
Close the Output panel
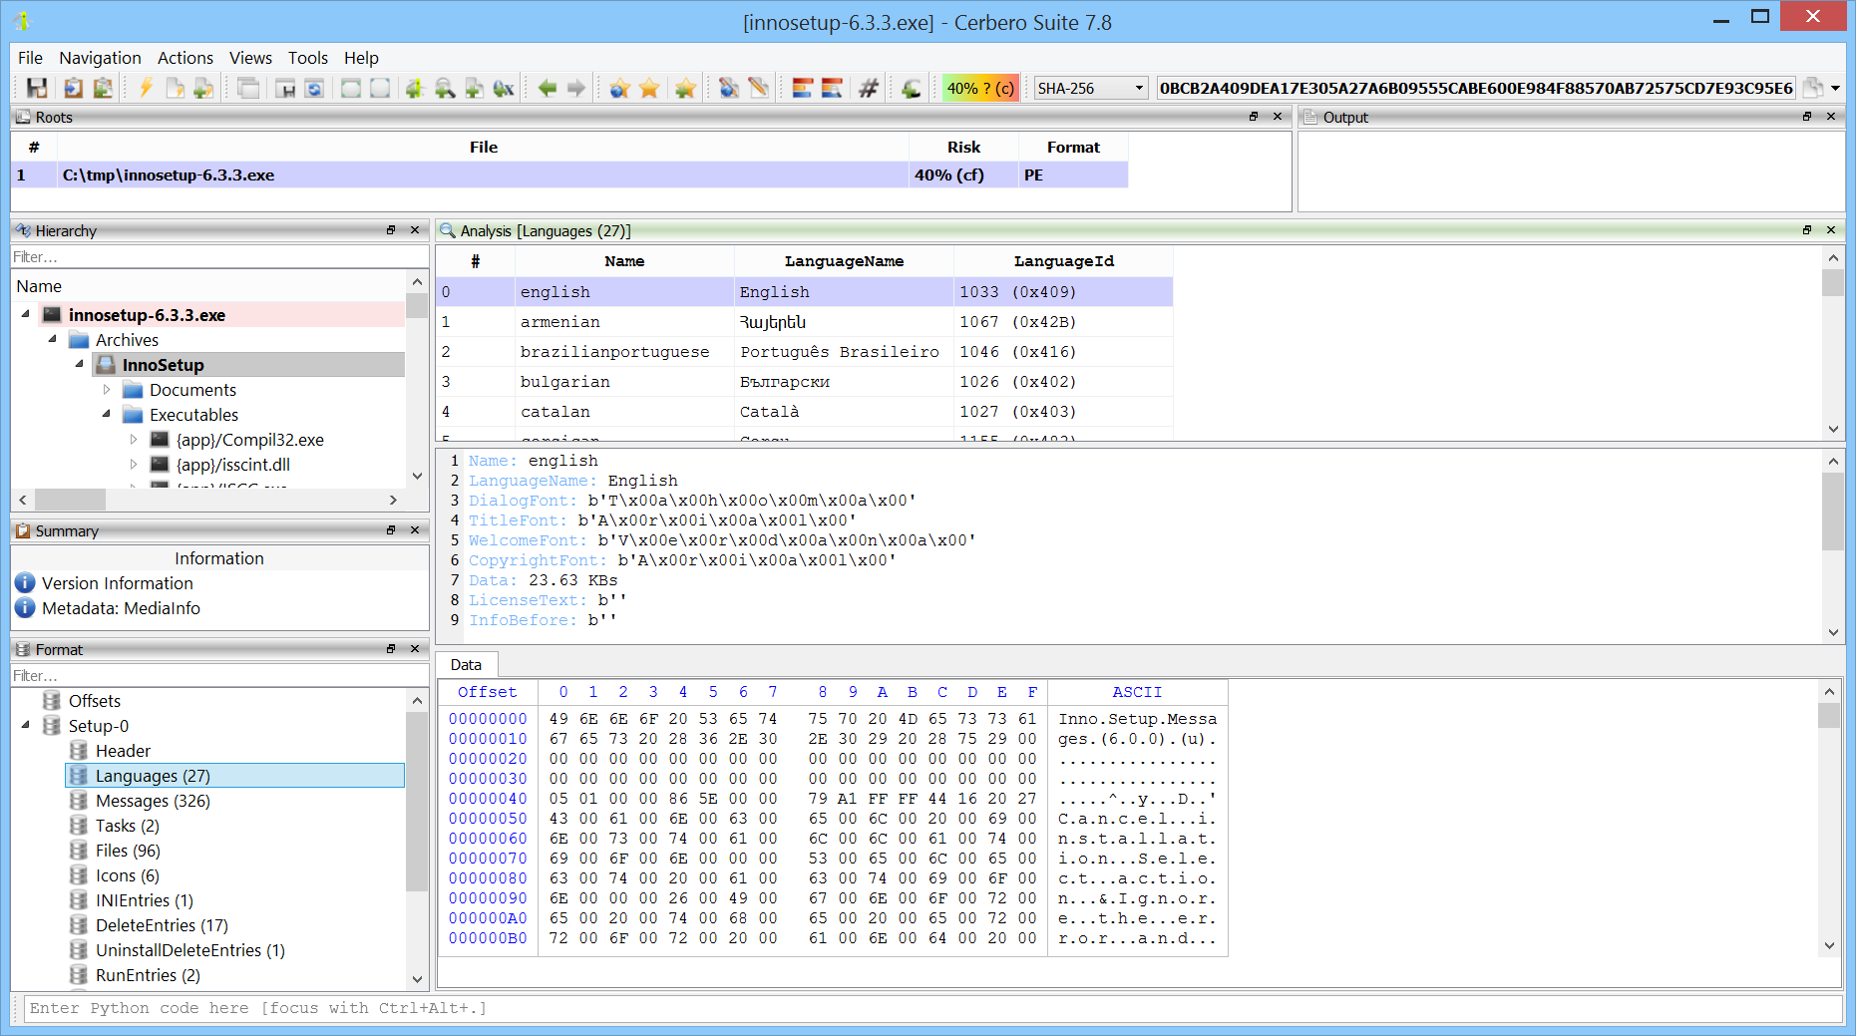click(1831, 117)
